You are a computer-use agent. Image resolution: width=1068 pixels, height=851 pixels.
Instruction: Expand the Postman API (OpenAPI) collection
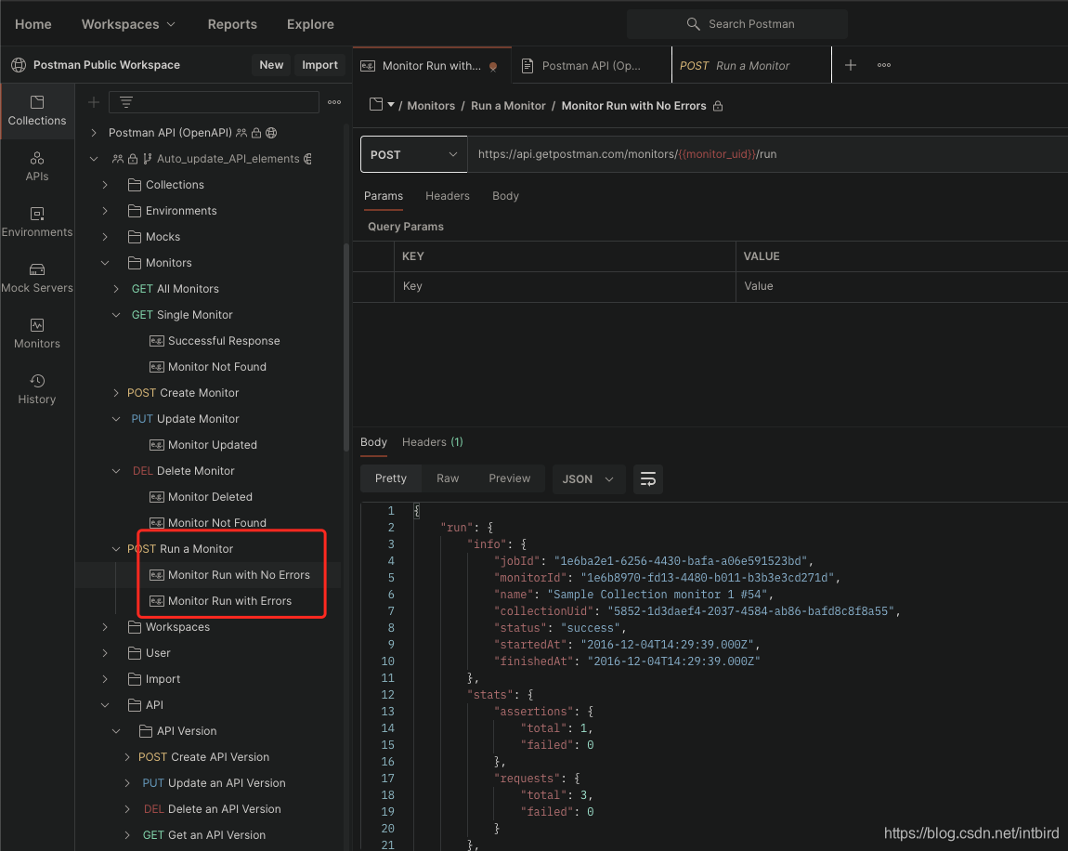(94, 133)
